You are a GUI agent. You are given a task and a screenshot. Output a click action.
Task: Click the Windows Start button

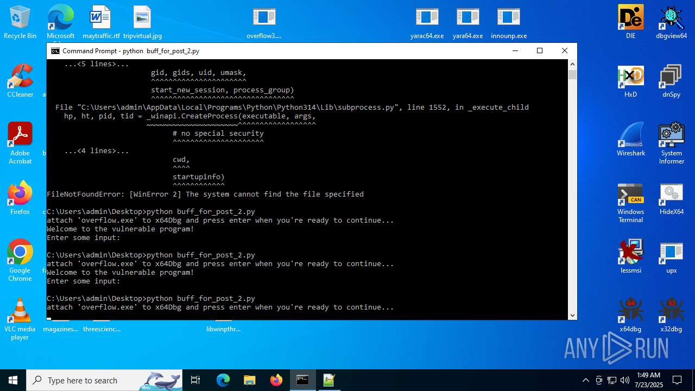[x=13, y=380]
